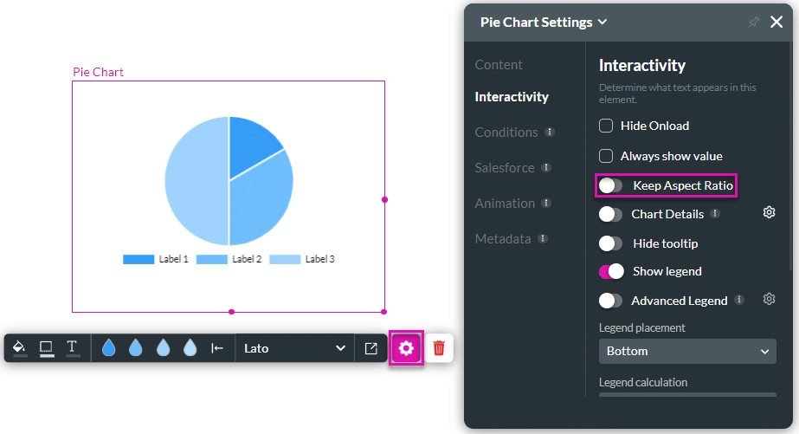
Task: Click info icon next to Conditions
Action: point(550,132)
